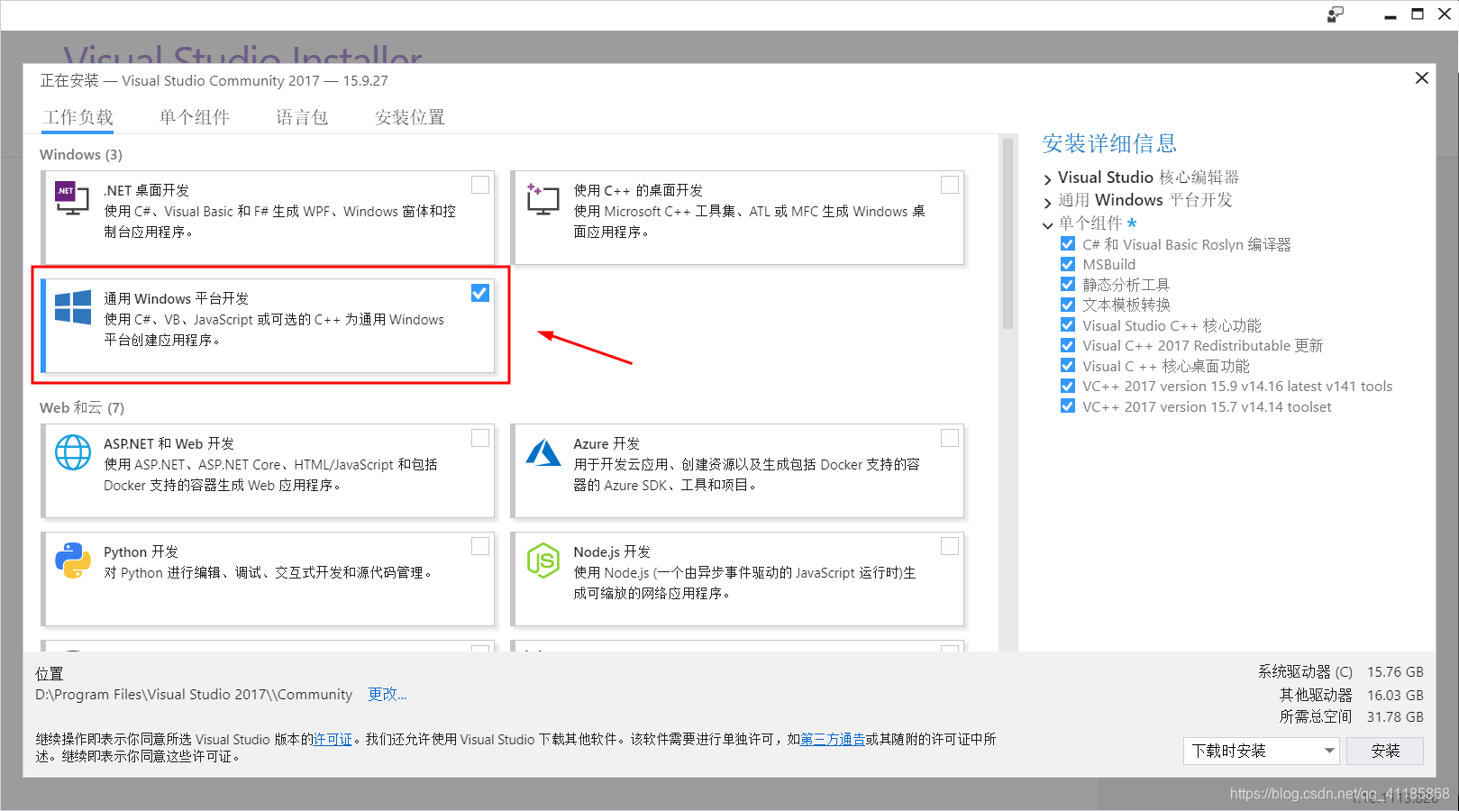
Task: Click the Python logo icon
Action: 73,560
